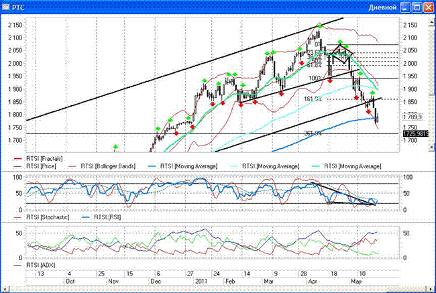Click the Nov month label on time axis
The height and width of the screenshot is (293, 436).
(113, 282)
